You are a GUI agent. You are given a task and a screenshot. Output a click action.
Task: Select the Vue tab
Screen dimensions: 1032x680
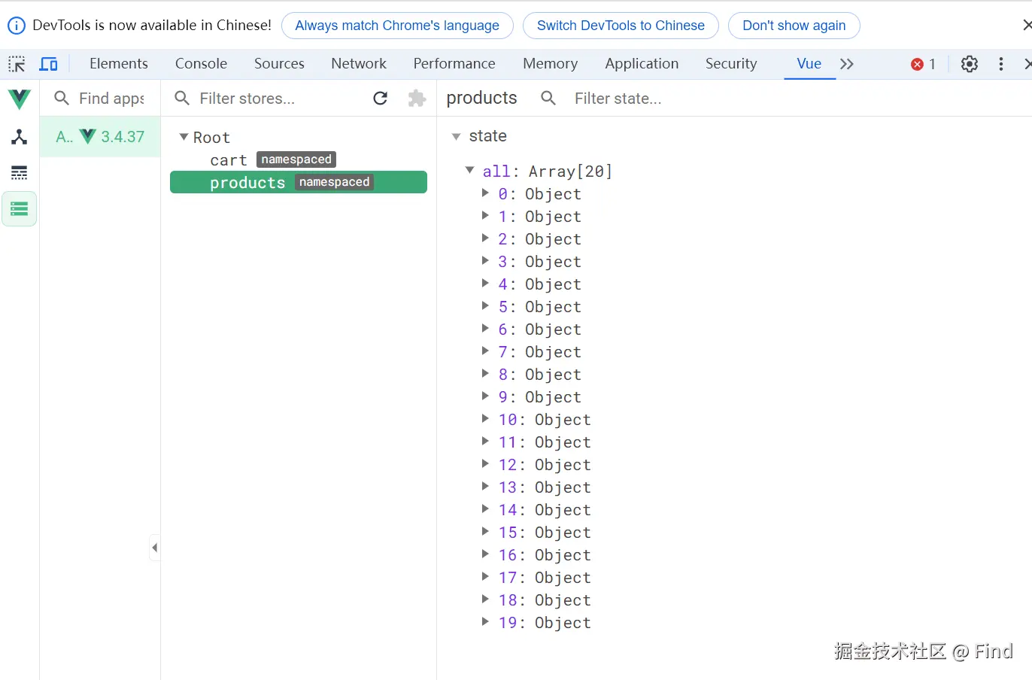[x=809, y=64]
